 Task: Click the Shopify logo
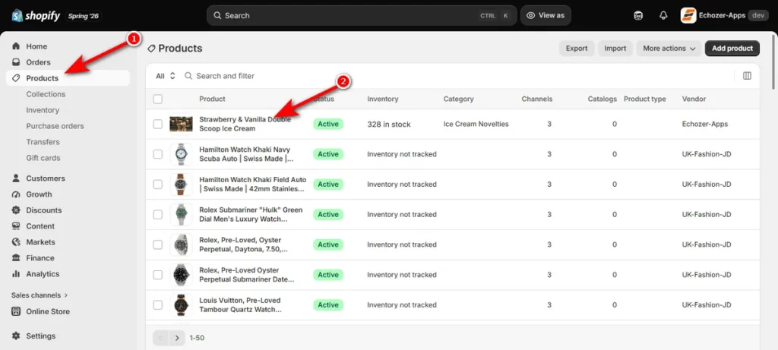(36, 16)
